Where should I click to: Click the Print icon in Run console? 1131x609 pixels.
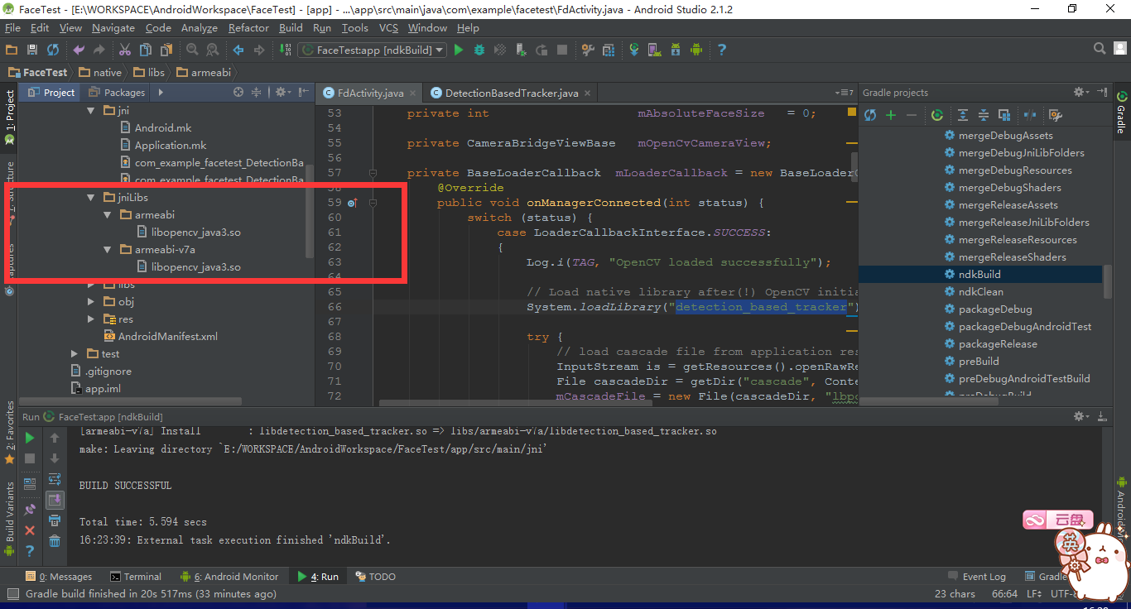pyautogui.click(x=55, y=520)
